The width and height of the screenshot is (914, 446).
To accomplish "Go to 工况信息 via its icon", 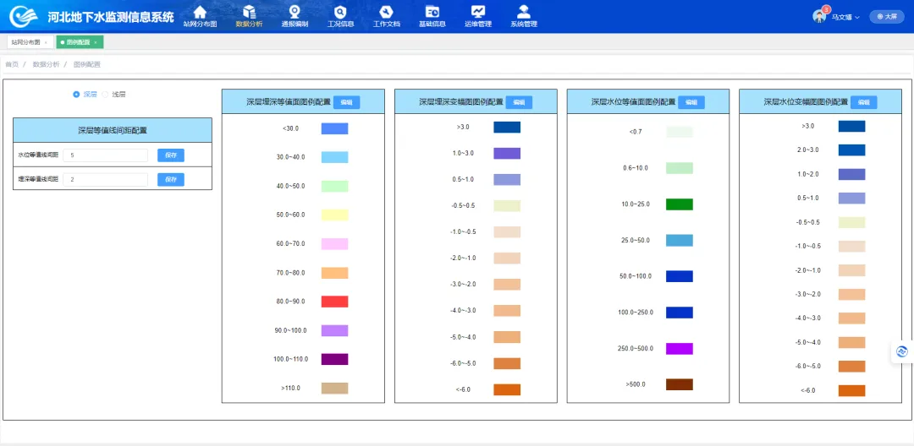I will point(340,12).
